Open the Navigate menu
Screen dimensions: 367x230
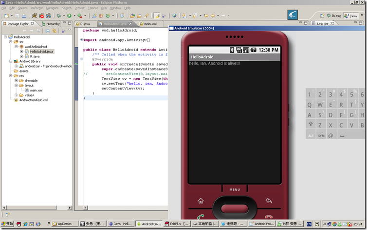[x=52, y=8]
